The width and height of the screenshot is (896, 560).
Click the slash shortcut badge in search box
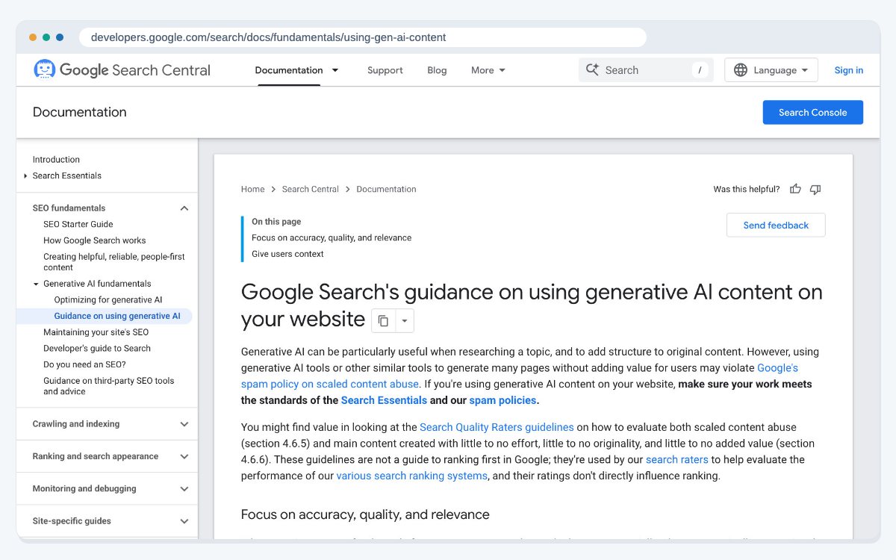tap(700, 70)
